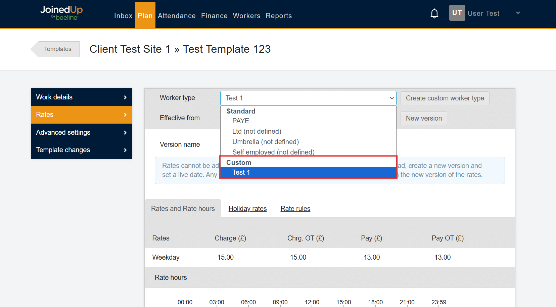Viewport: 556px width, 307px height.
Task: Open Template changes section
Action: tap(82, 150)
